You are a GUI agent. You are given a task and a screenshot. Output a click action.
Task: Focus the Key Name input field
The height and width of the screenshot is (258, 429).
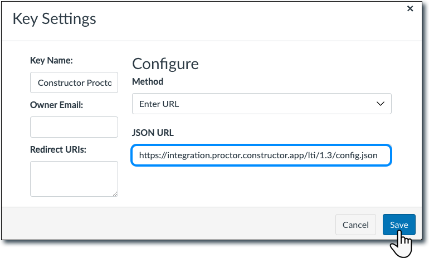pos(74,82)
